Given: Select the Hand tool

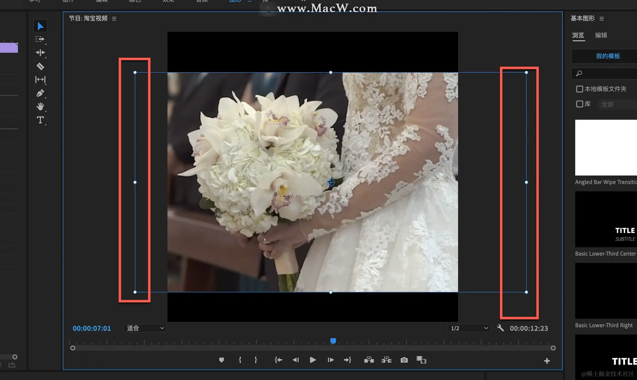Looking at the screenshot, I should click(x=40, y=107).
